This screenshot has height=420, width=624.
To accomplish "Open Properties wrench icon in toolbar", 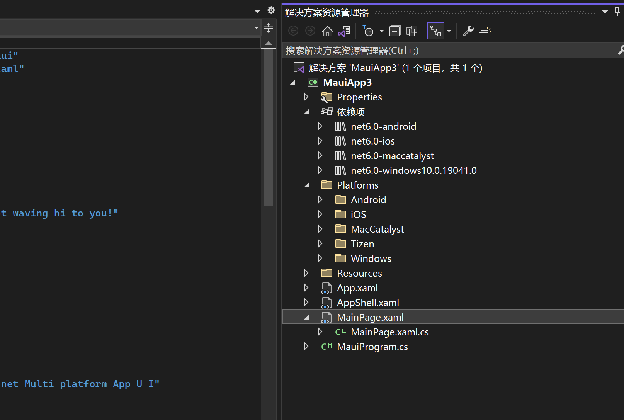I will point(468,31).
